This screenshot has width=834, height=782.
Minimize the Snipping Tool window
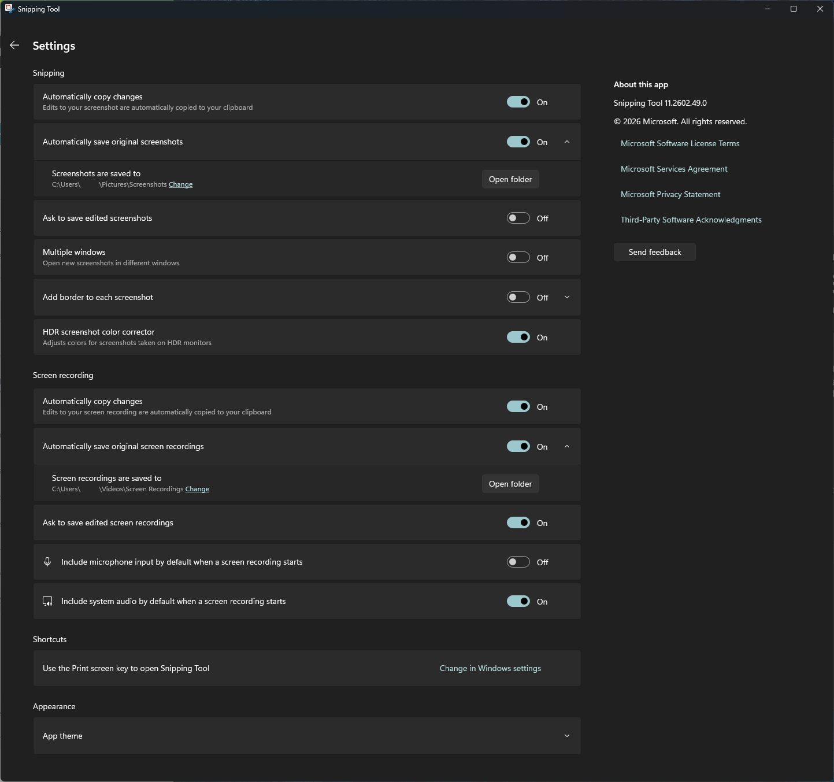pyautogui.click(x=768, y=9)
